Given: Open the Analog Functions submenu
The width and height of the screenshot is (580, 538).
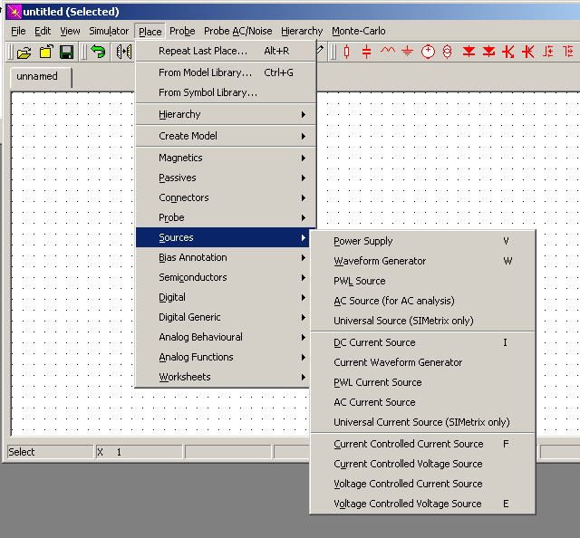Looking at the screenshot, I should pos(223,357).
